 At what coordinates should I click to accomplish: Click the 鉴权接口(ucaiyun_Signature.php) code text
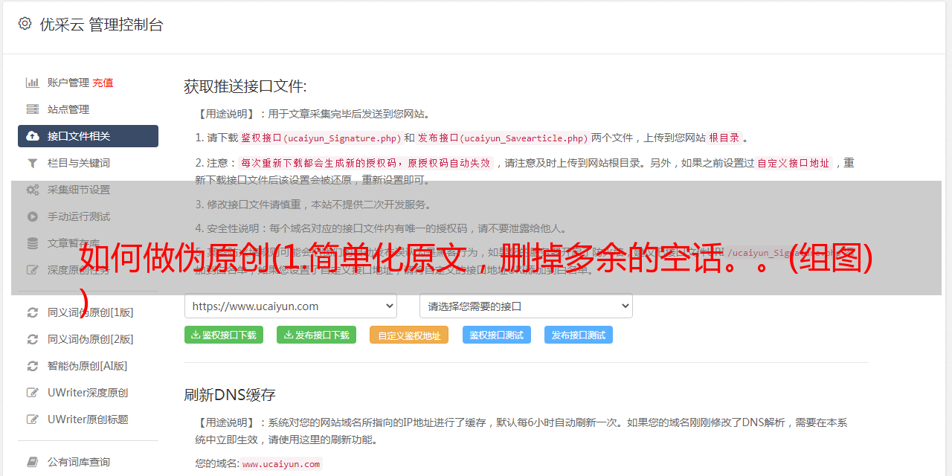click(321, 138)
